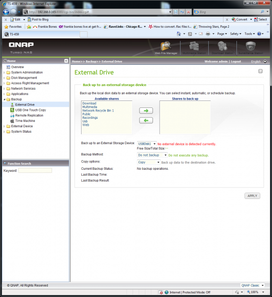Viewport: 272px width, 297px height.
Task: Select the TS-459 browser tab
Action: pos(41,34)
